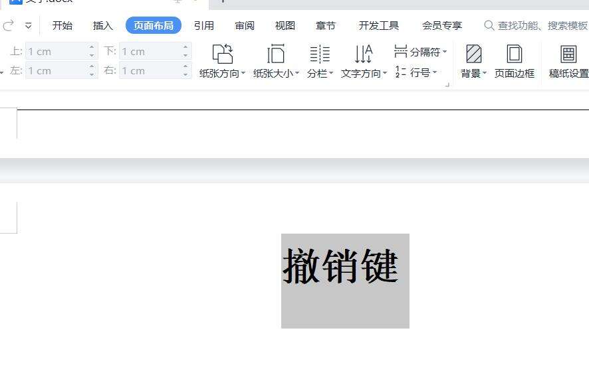The image size is (589, 371).
Task: Click the 行号 line numbers icon
Action: click(401, 72)
